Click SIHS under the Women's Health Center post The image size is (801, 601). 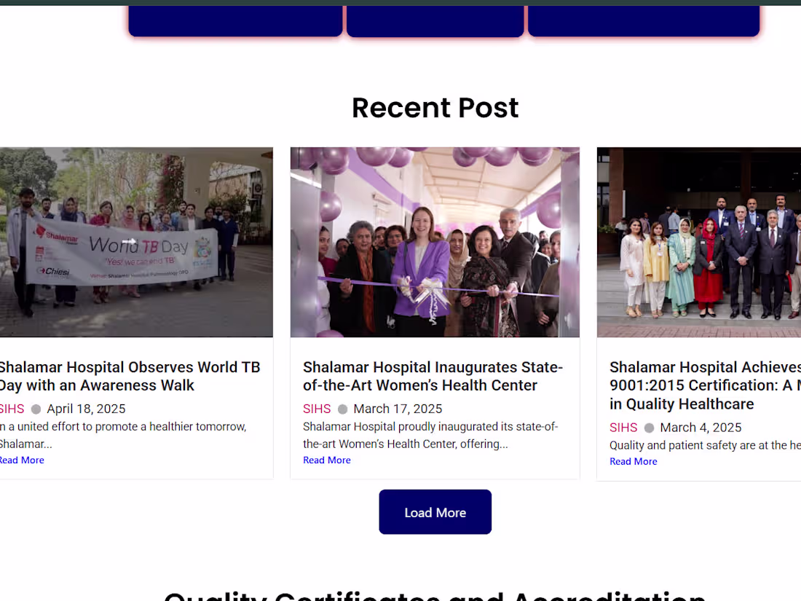(317, 409)
